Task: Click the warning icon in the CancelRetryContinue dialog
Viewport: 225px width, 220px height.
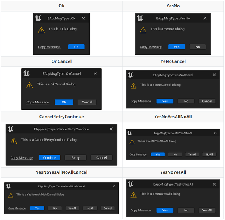Action: (14, 141)
